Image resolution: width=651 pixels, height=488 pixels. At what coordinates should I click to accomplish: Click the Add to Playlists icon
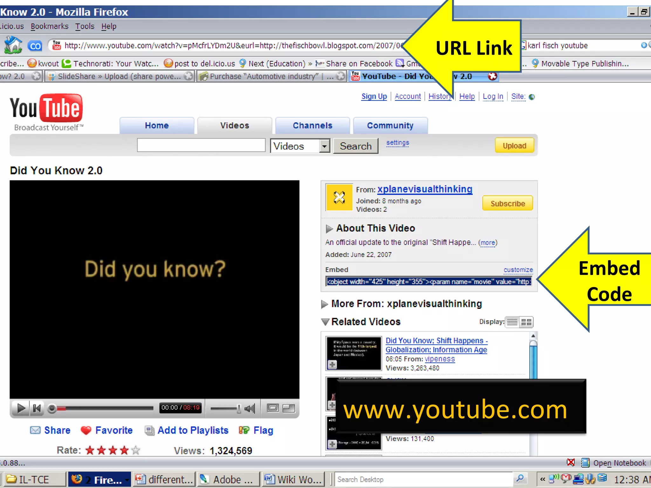(x=149, y=430)
